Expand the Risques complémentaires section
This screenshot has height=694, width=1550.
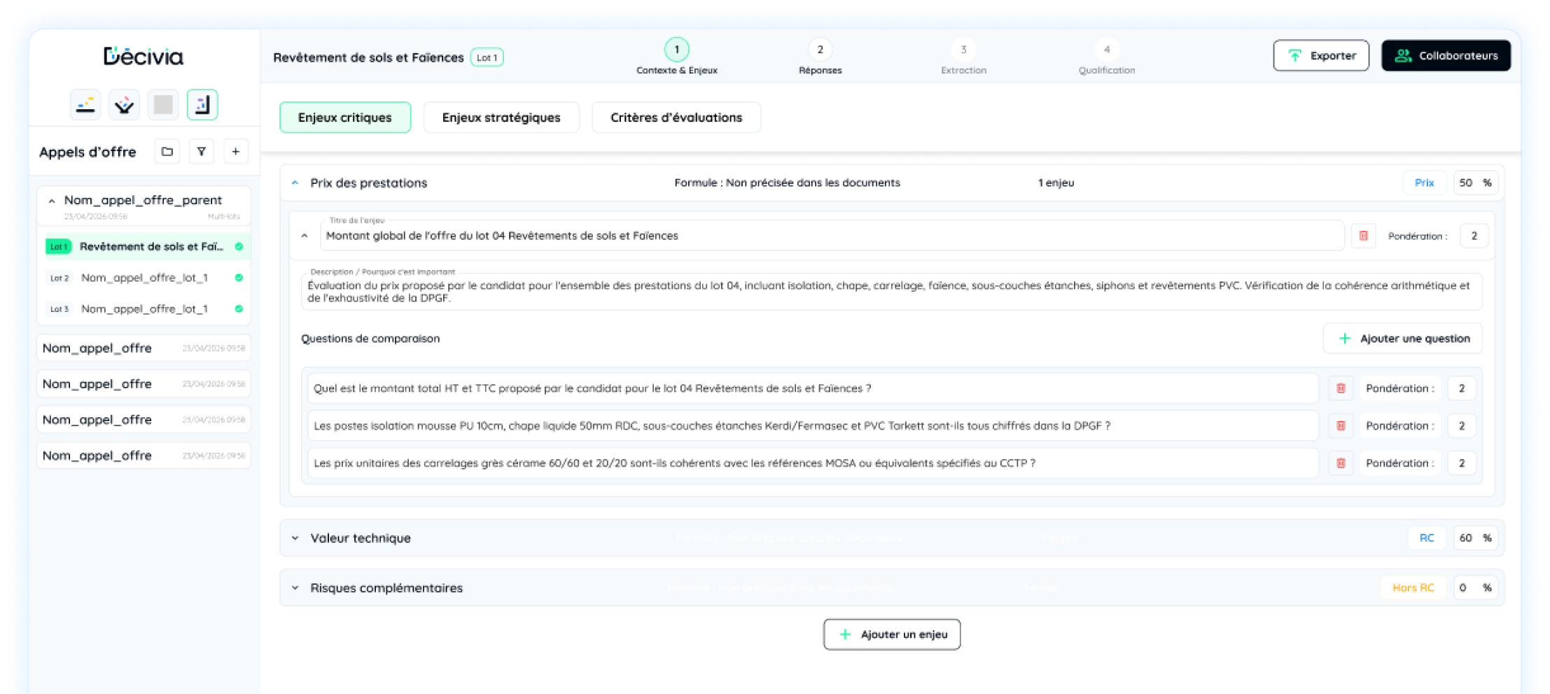click(x=295, y=588)
